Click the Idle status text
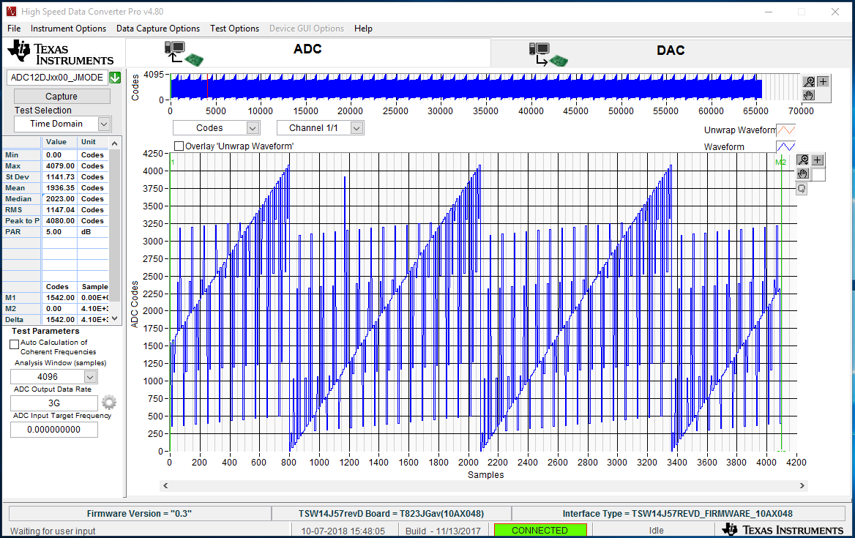Image resolution: width=855 pixels, height=538 pixels. coord(657,531)
